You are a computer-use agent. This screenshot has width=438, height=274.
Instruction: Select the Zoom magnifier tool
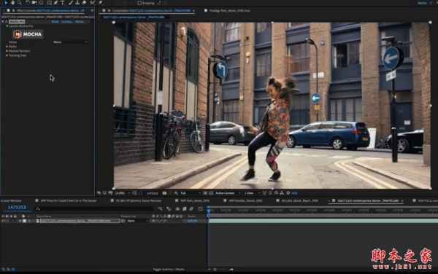(x=20, y=2)
